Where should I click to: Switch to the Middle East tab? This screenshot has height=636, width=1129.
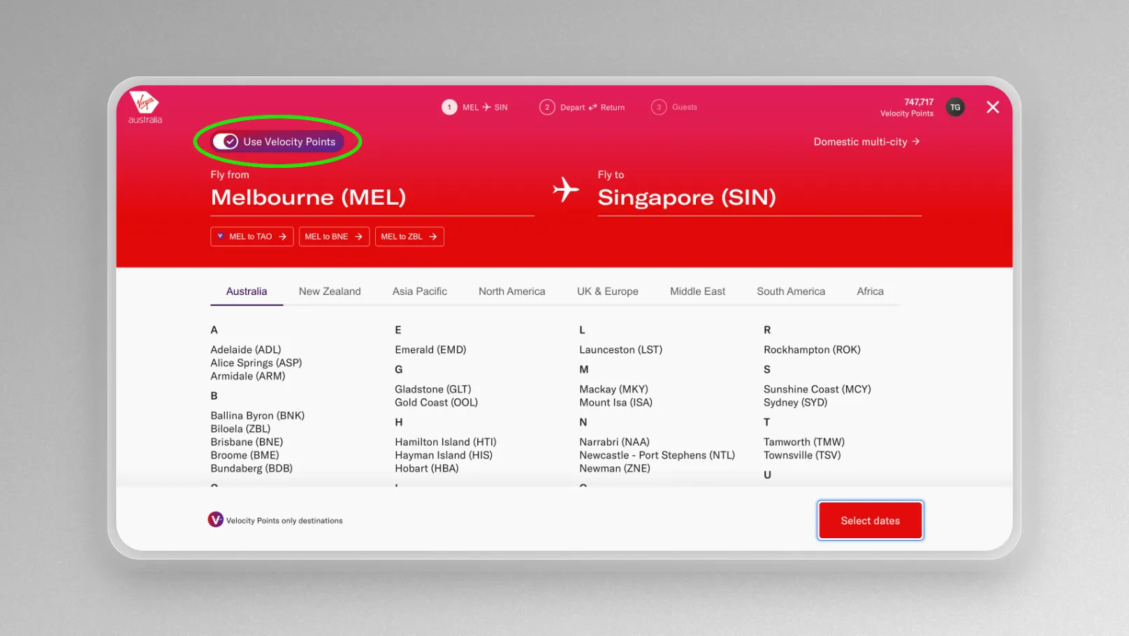[x=697, y=291]
